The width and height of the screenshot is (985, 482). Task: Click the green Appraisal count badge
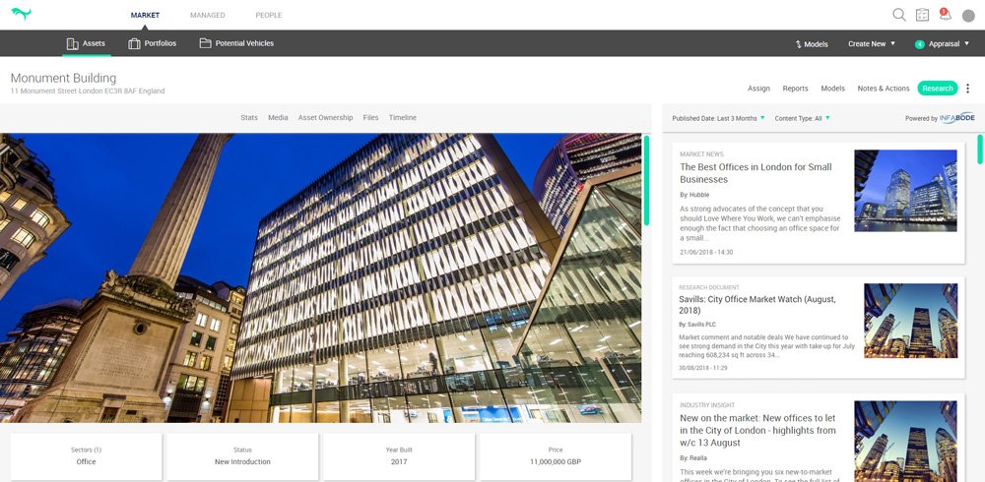click(x=920, y=44)
